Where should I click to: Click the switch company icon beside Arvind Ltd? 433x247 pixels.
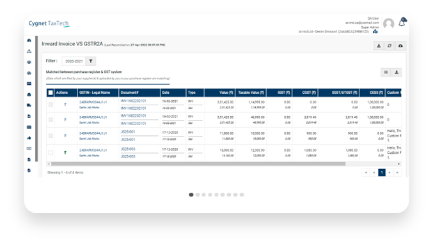coord(375,31)
